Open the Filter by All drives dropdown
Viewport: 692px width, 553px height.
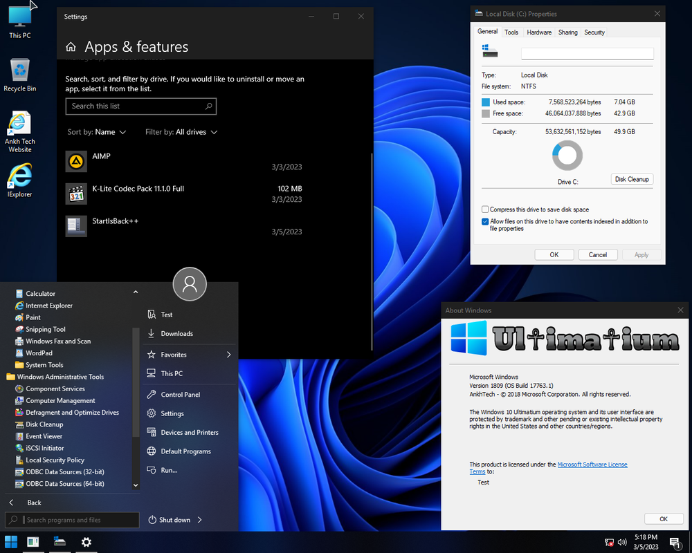tap(181, 132)
